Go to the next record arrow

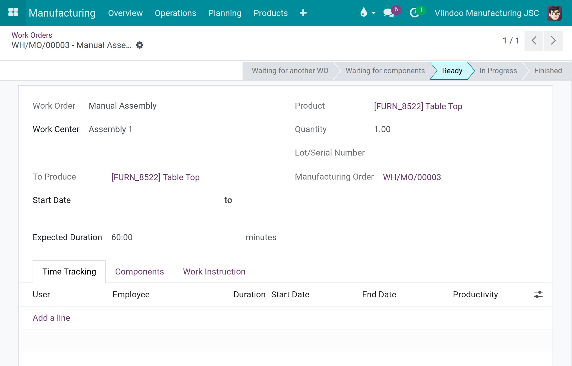[553, 41]
